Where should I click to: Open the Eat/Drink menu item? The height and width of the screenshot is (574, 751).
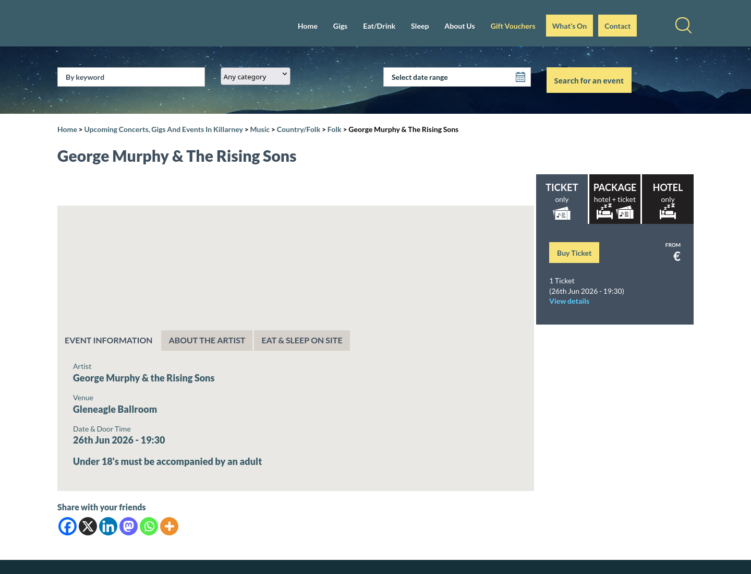click(379, 26)
